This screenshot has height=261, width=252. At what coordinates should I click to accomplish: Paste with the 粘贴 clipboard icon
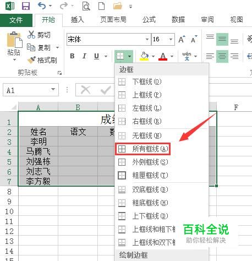14,40
